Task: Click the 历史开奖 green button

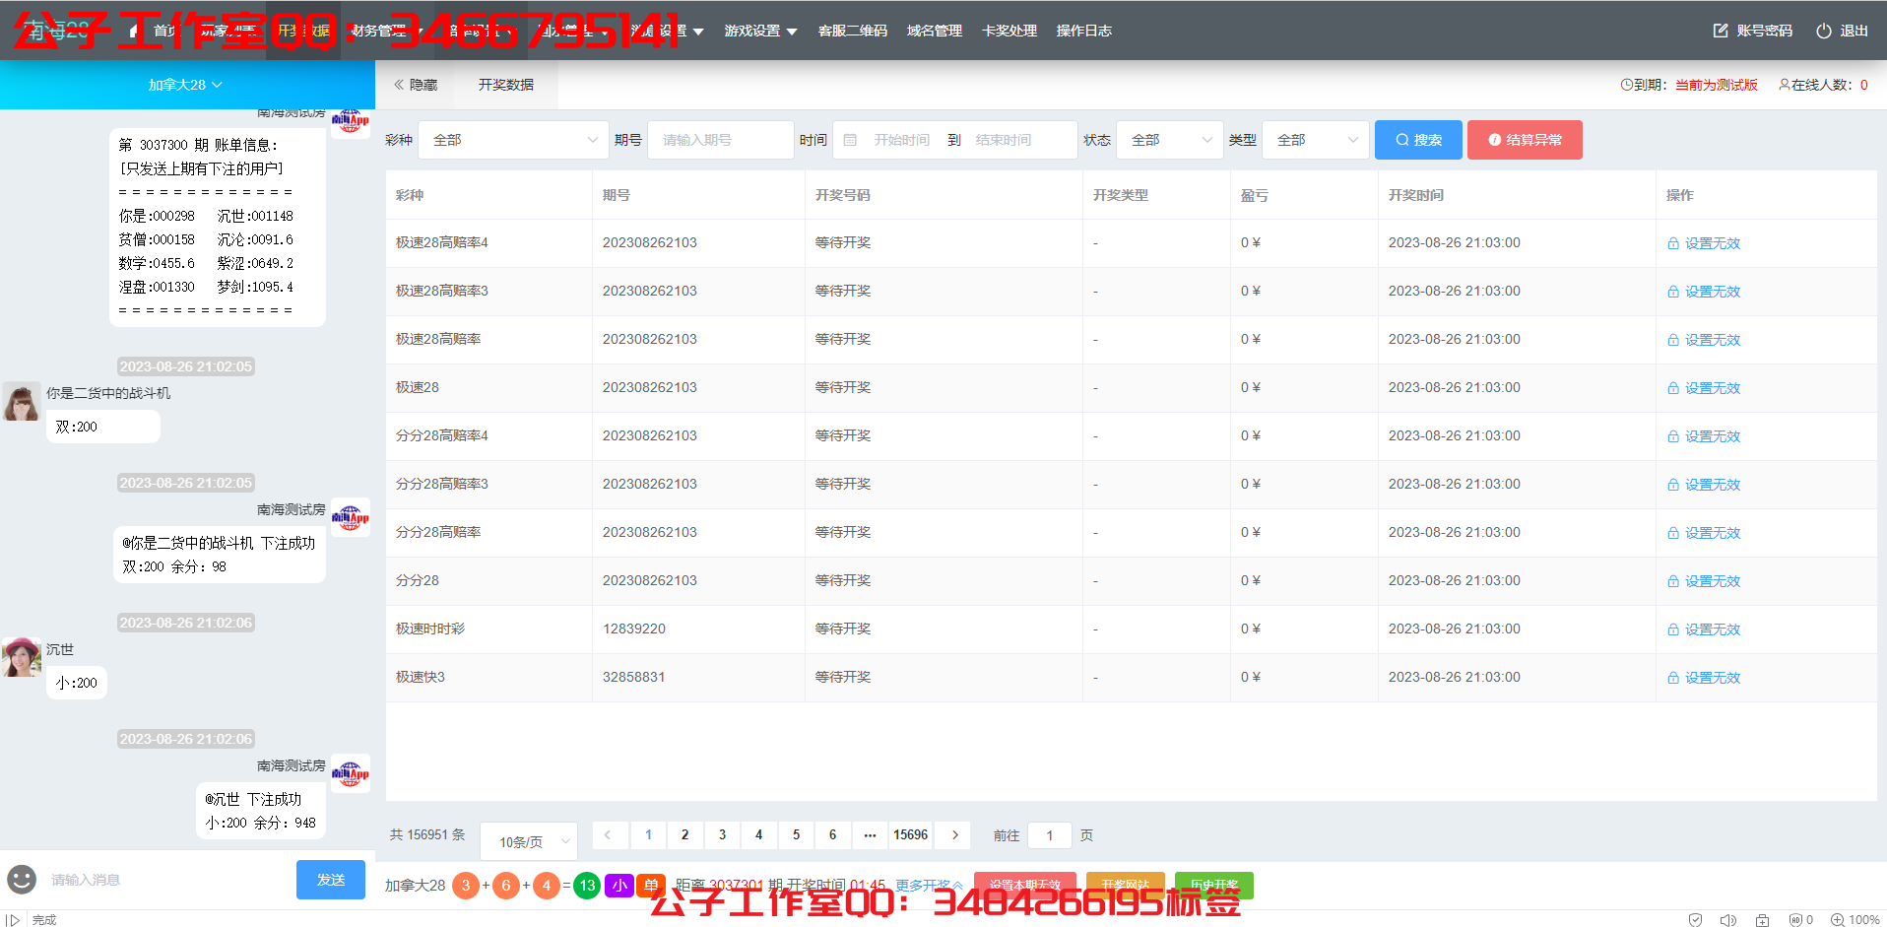Action: tap(1214, 885)
